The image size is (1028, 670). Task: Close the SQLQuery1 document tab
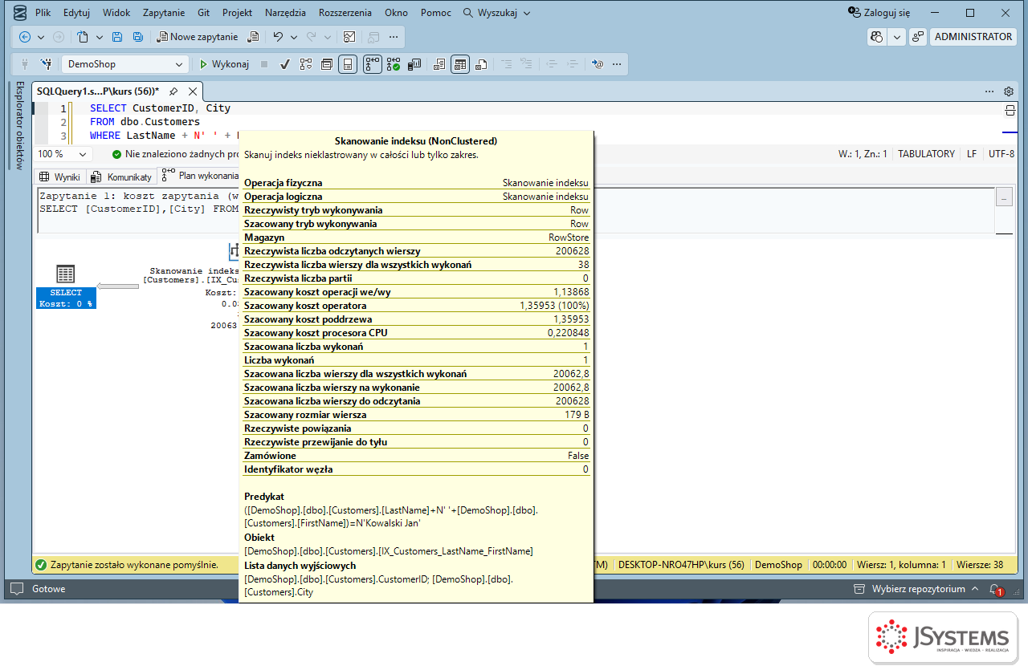[193, 91]
